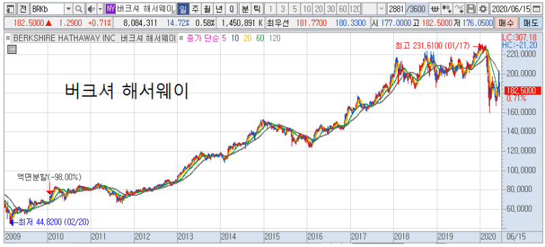Click the add candlestick chart icon
Viewport: 545px width, 247px height.
click(x=447, y=9)
